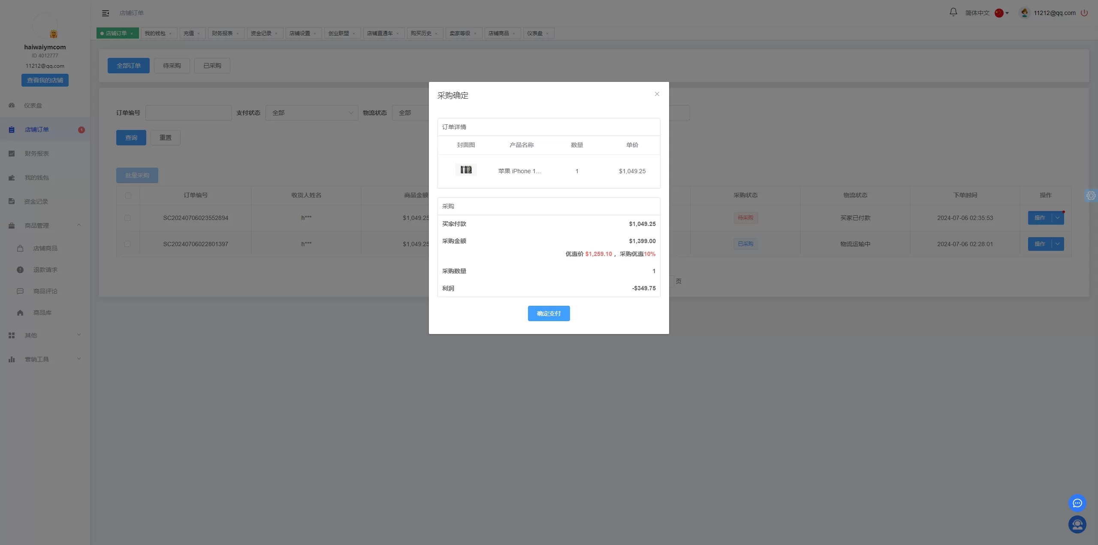Open the chat bubble support icon
Image resolution: width=1098 pixels, height=545 pixels.
click(1077, 503)
